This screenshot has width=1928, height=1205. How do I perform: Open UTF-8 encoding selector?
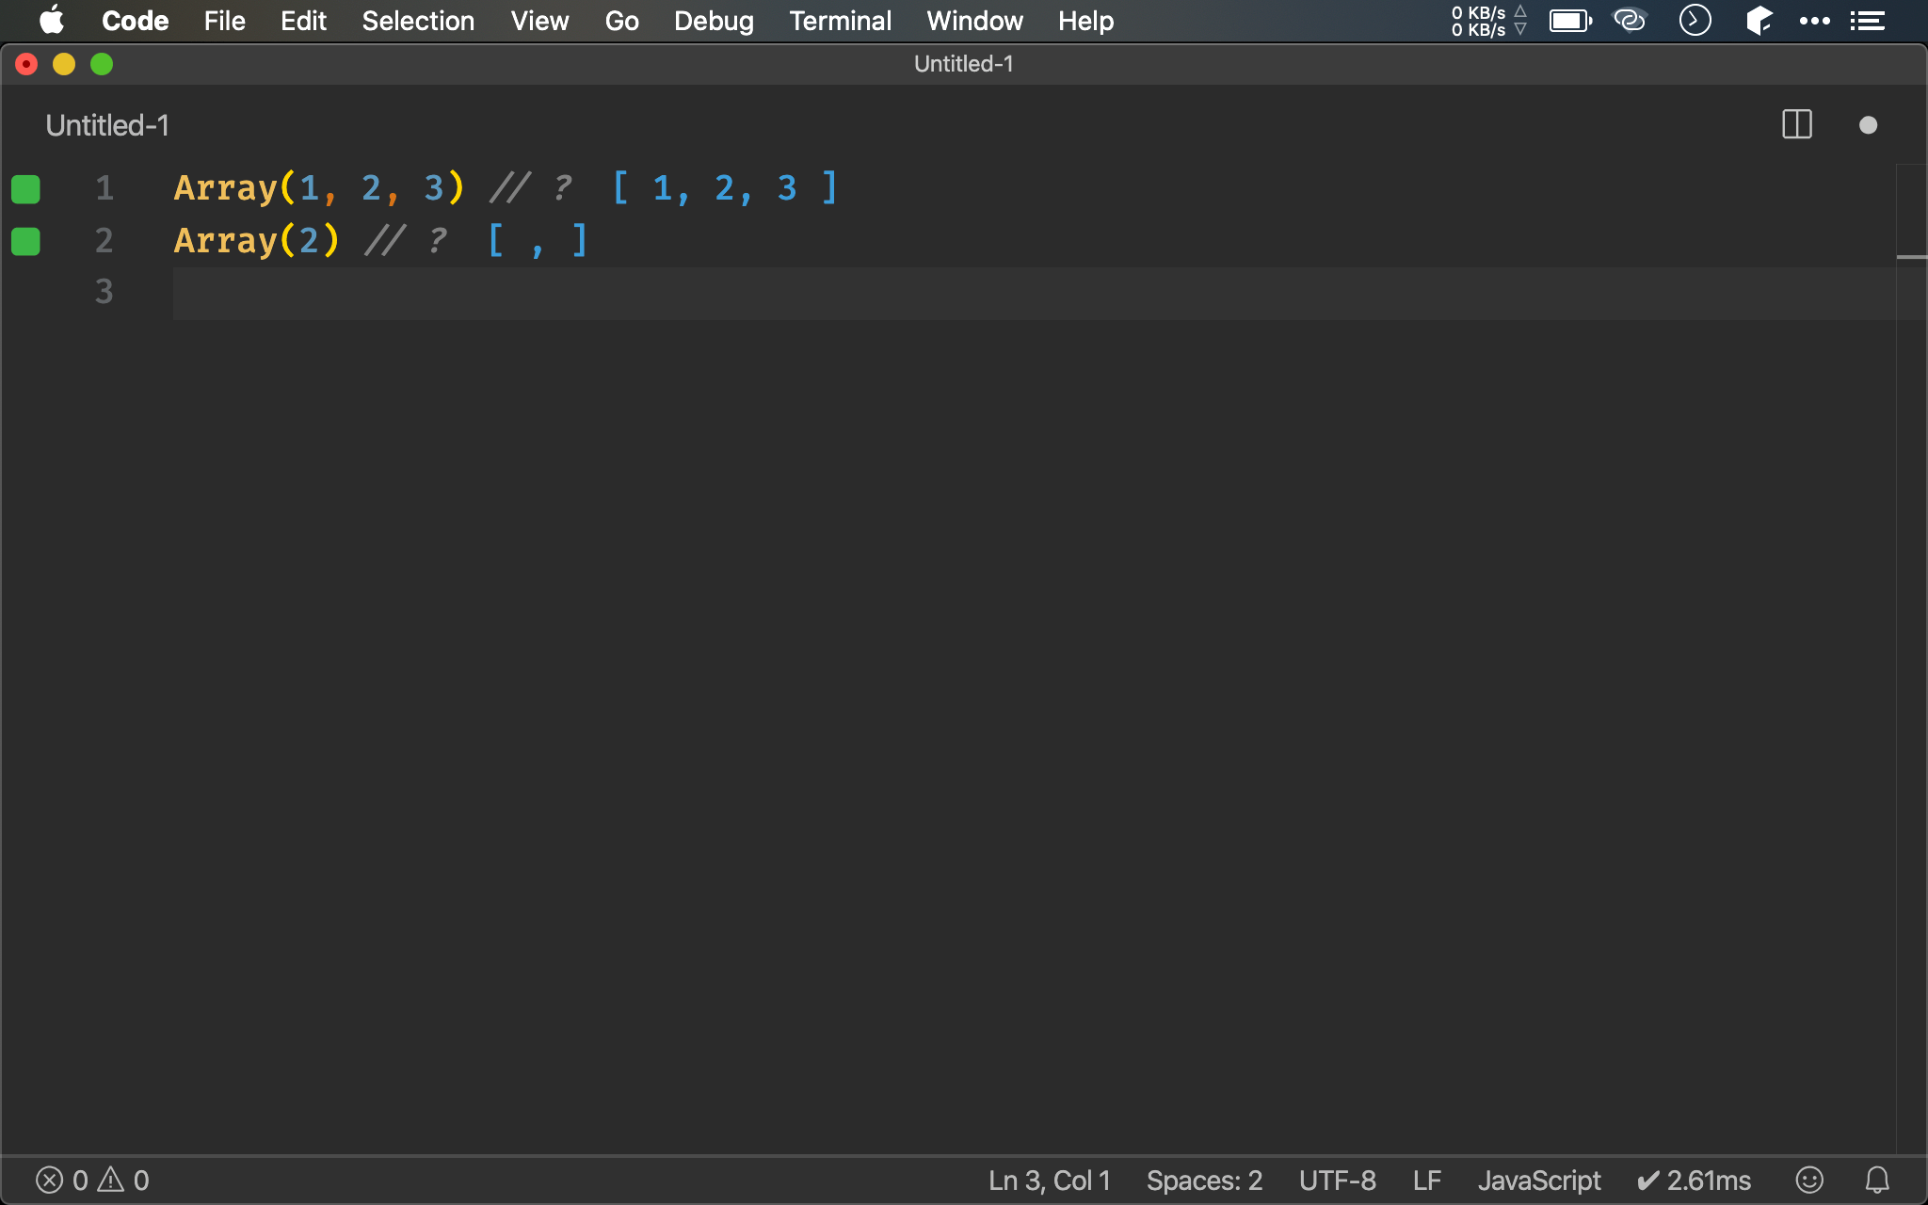click(1337, 1180)
